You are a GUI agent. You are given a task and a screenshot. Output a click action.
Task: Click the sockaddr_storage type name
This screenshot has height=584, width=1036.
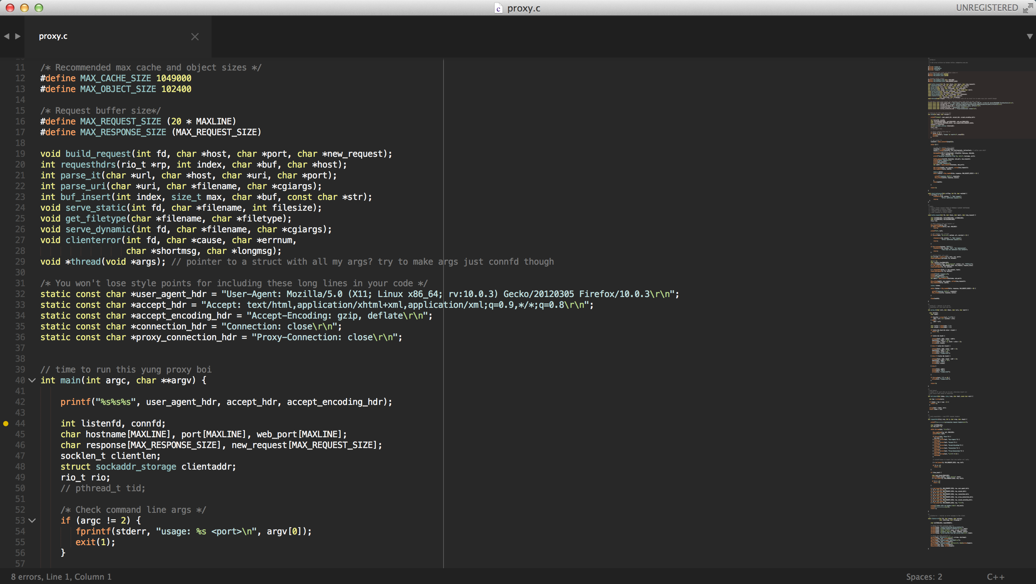click(x=136, y=467)
